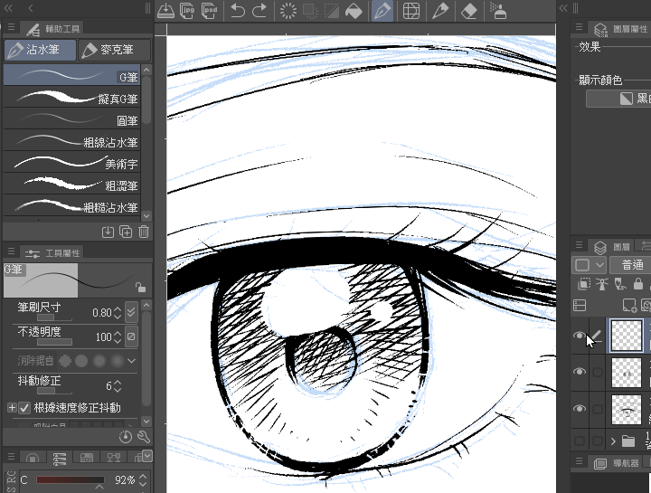The image size is (651, 493).
Task: Collapse right palette dock double chevron
Action: point(563,8)
